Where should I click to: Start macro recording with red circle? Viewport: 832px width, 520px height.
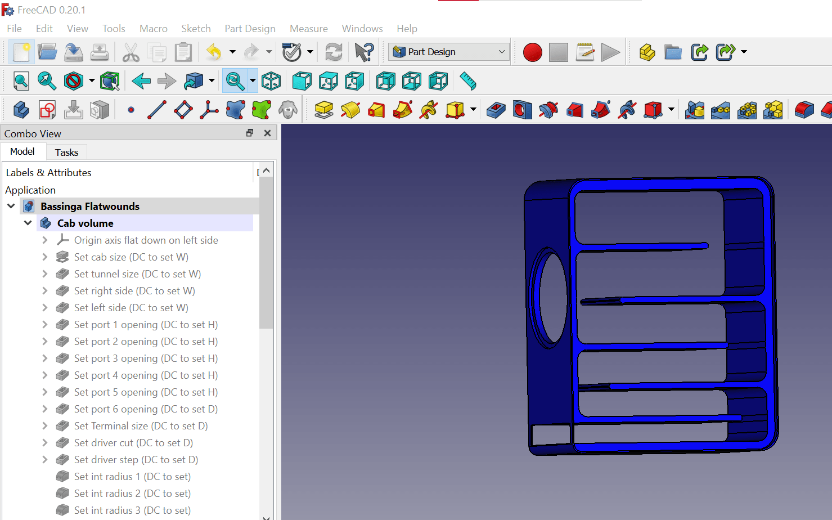532,52
